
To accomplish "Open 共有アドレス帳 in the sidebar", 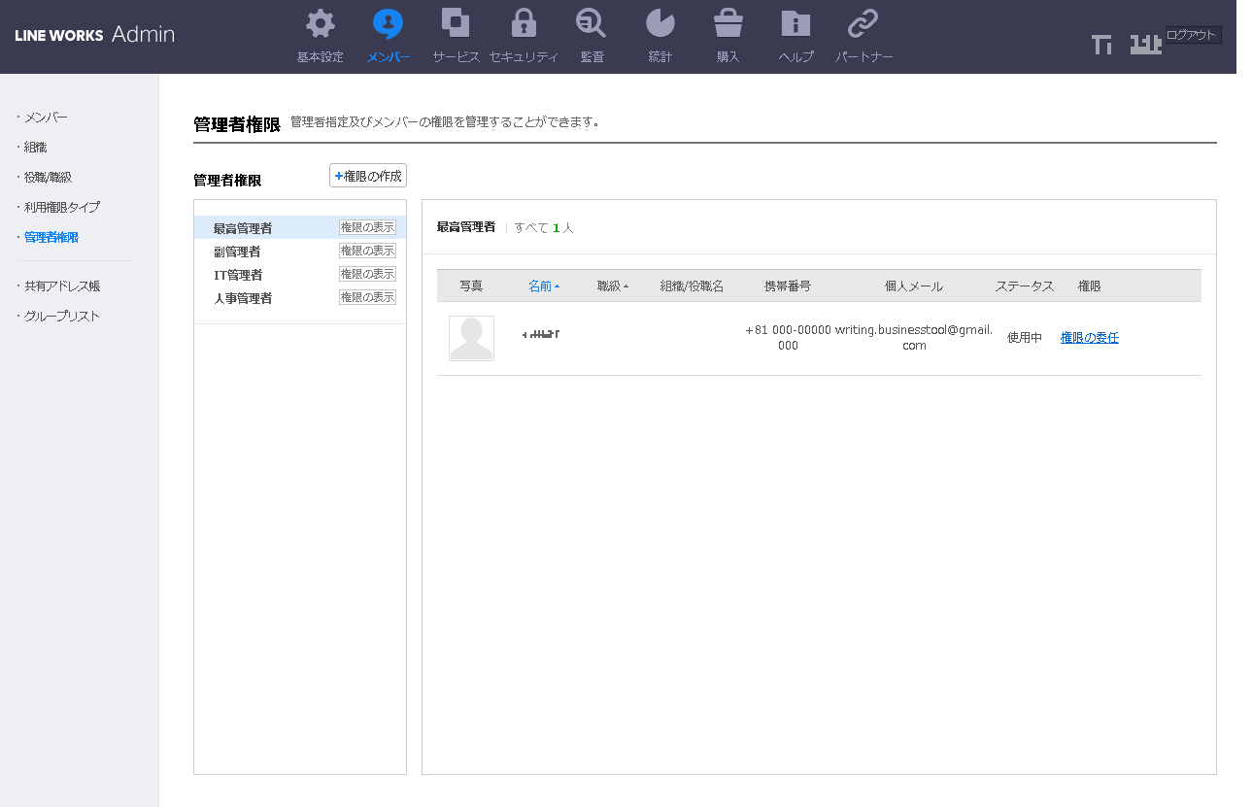I will [62, 286].
